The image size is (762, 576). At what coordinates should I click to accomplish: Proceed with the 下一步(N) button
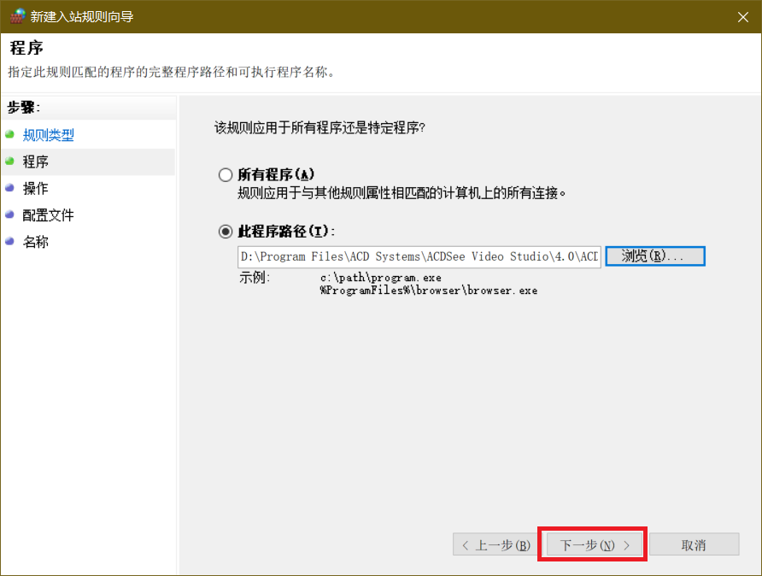593,545
